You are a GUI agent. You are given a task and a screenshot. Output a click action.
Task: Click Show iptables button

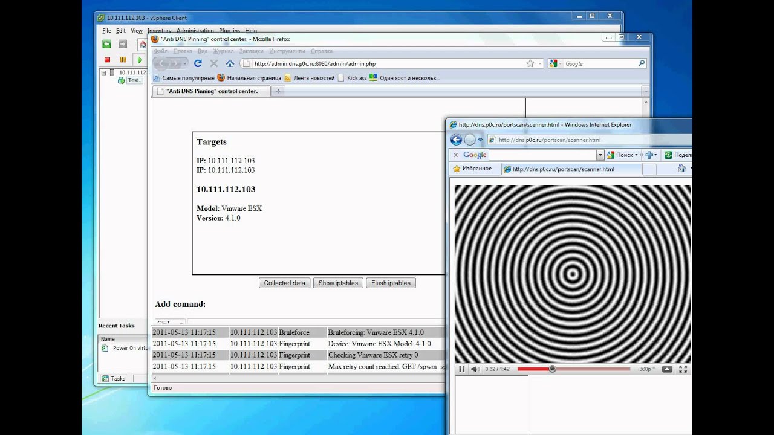[338, 283]
